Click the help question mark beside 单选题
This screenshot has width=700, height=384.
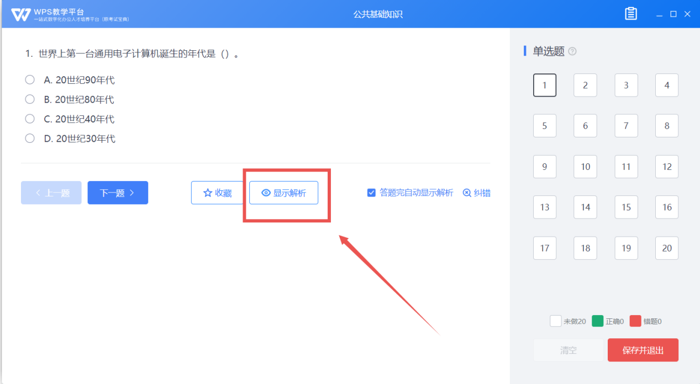click(572, 51)
